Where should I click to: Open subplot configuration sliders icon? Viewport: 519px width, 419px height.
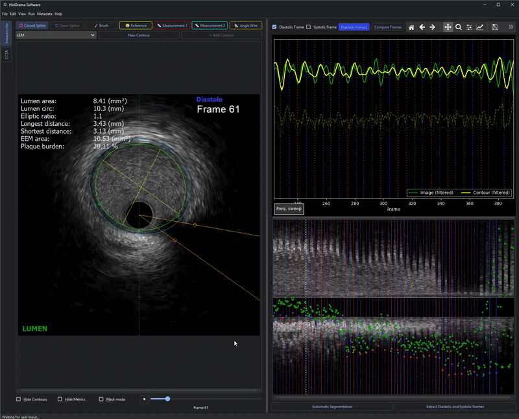[469, 27]
